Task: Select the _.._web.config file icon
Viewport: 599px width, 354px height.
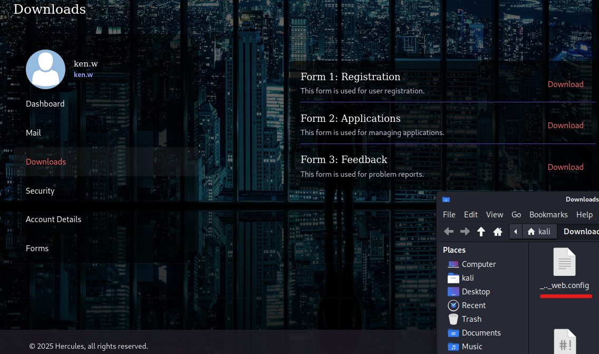Action: pyautogui.click(x=565, y=262)
